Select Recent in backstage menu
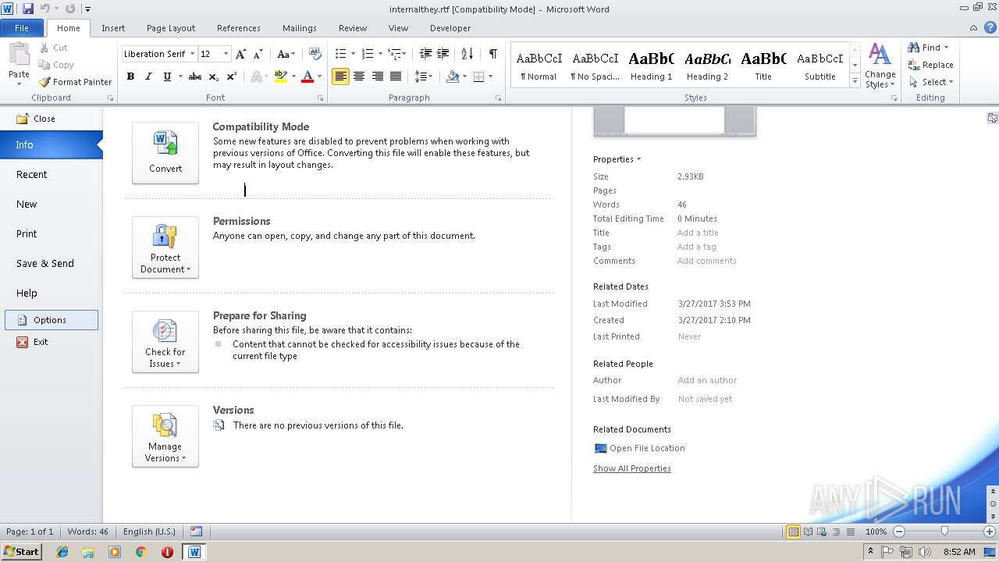999x562 pixels. click(52, 175)
